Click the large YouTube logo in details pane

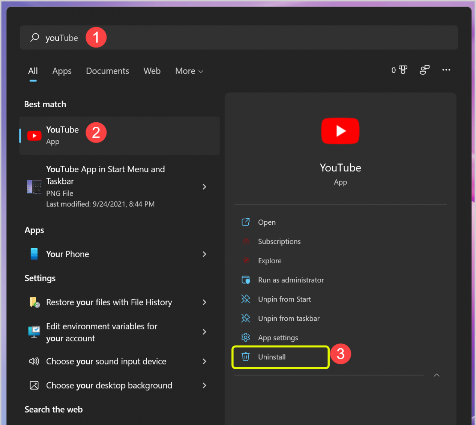pyautogui.click(x=340, y=131)
